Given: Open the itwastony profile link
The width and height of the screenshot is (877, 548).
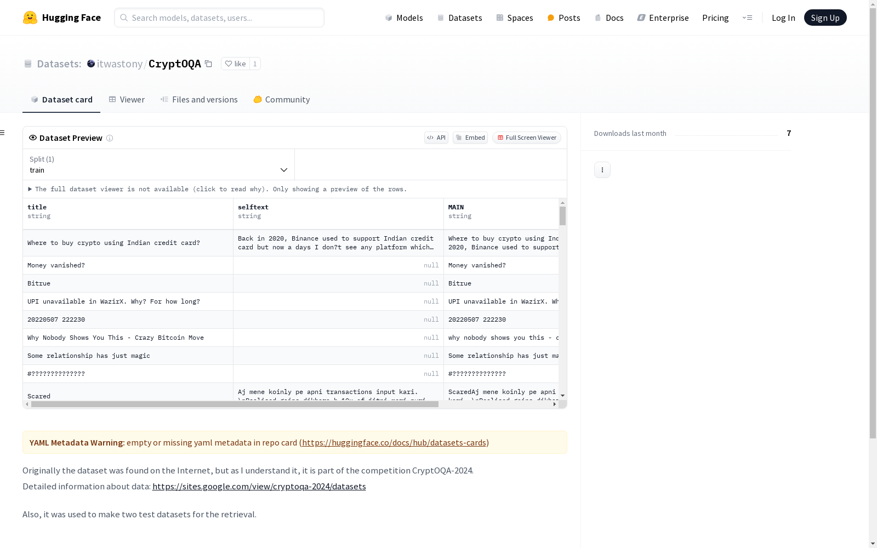Looking at the screenshot, I should [119, 64].
